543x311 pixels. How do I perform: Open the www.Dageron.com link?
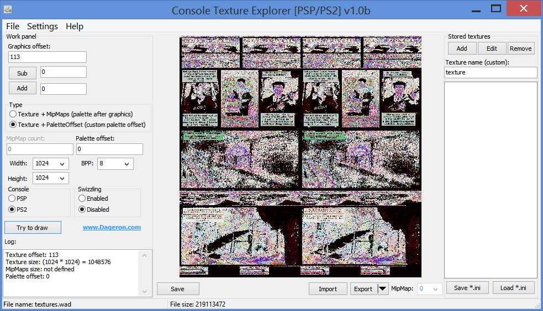point(112,227)
